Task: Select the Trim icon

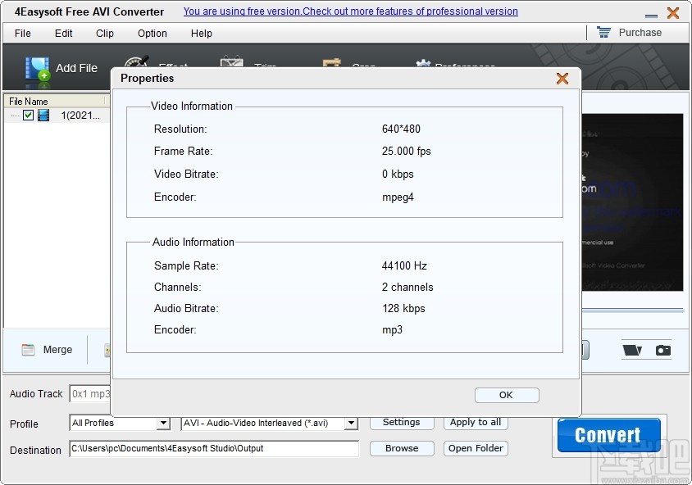Action: coord(230,62)
